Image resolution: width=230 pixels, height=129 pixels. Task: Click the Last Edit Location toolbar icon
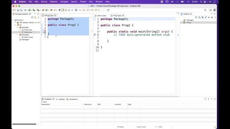[92, 10]
